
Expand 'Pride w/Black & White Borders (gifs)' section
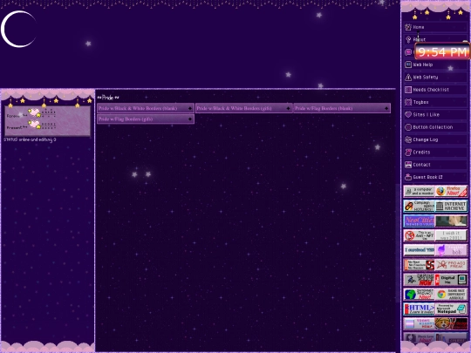coord(243,108)
